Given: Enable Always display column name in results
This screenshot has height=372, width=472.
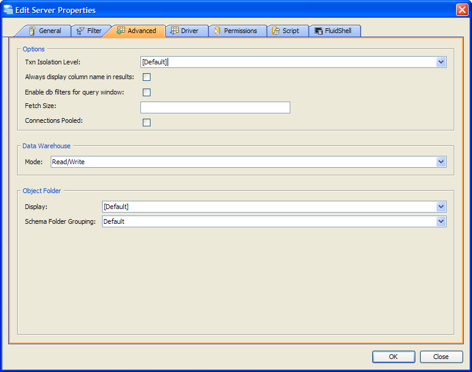Looking at the screenshot, I should point(146,77).
